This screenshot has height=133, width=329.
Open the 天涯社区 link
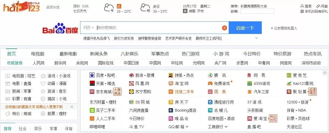[x=294, y=126]
